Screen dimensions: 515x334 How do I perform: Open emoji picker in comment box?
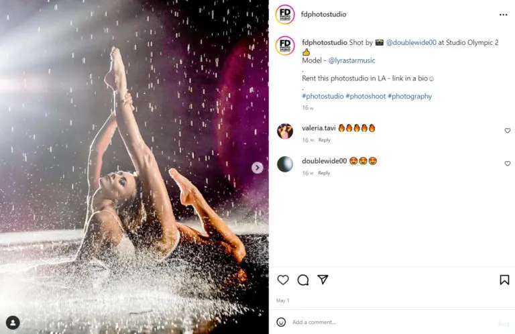(281, 322)
